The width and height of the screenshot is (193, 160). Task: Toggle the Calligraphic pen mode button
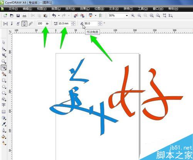[x=24, y=23]
